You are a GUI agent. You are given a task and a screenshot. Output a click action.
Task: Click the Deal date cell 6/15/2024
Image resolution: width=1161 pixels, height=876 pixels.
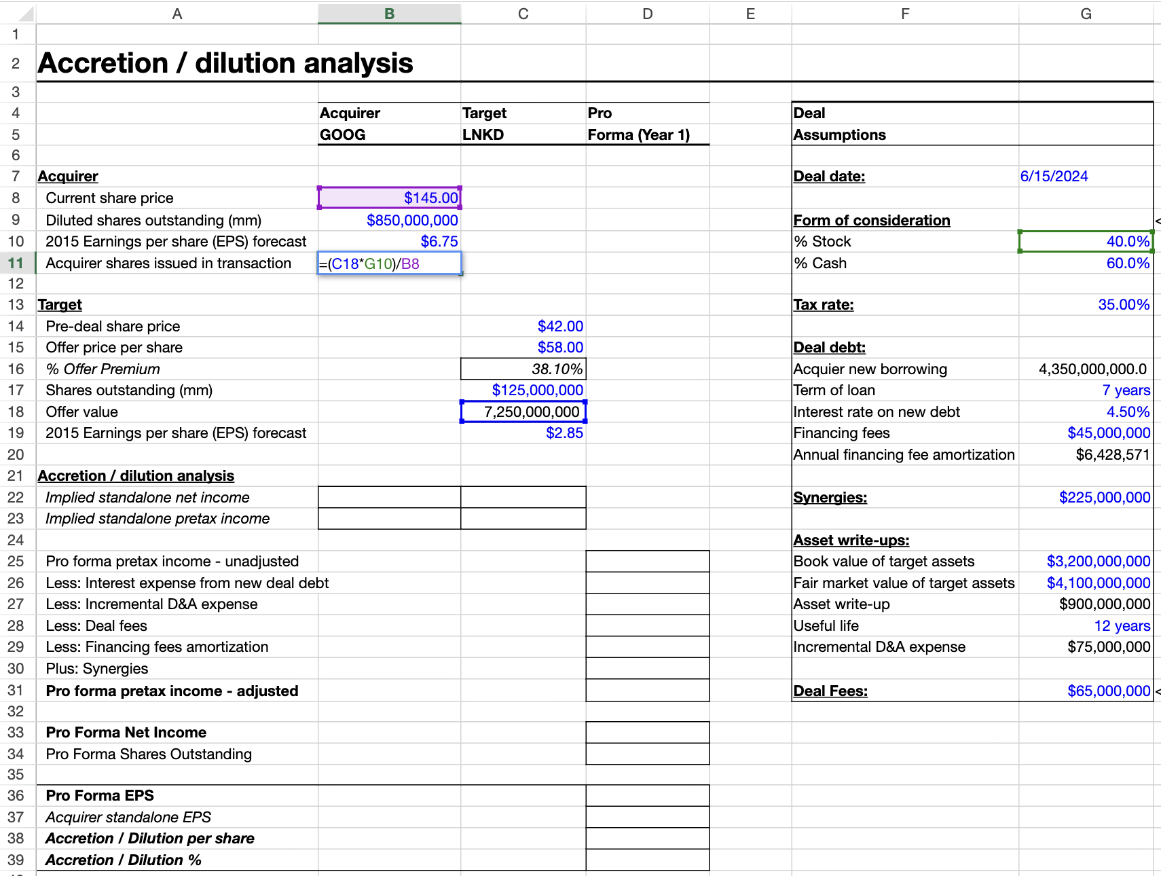[x=1085, y=176]
